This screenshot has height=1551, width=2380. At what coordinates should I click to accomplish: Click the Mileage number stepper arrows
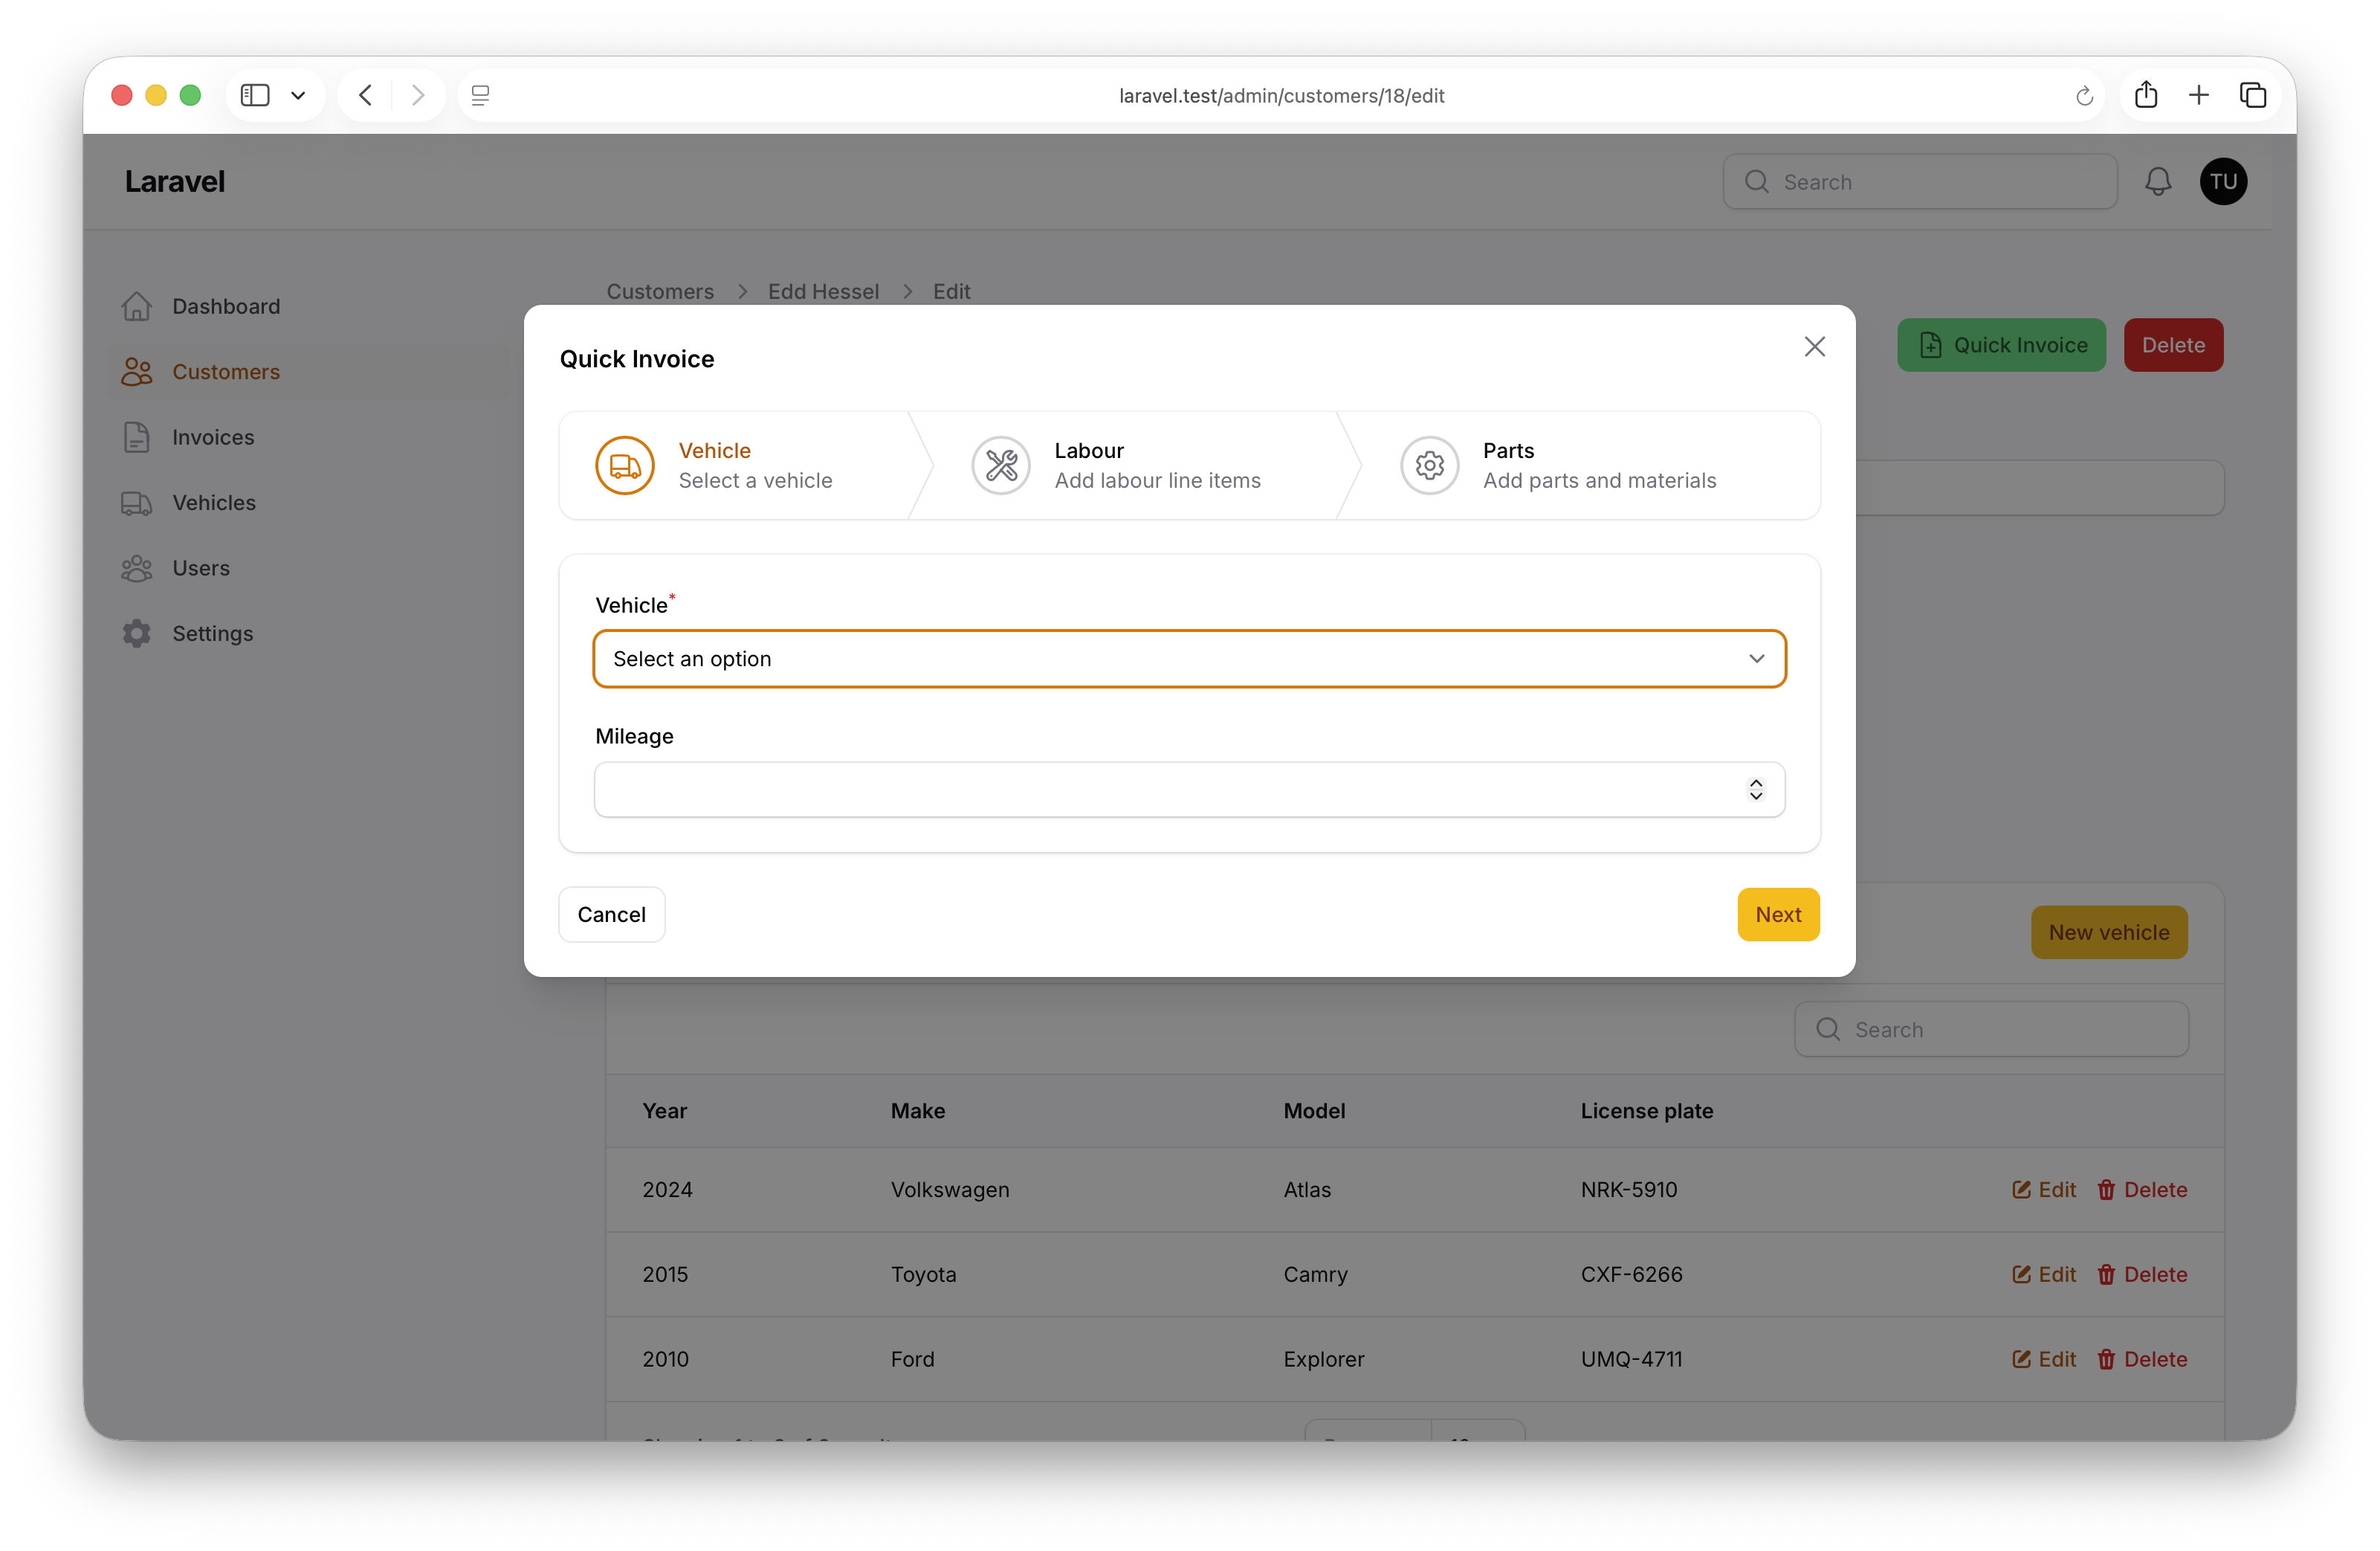[x=1755, y=790]
